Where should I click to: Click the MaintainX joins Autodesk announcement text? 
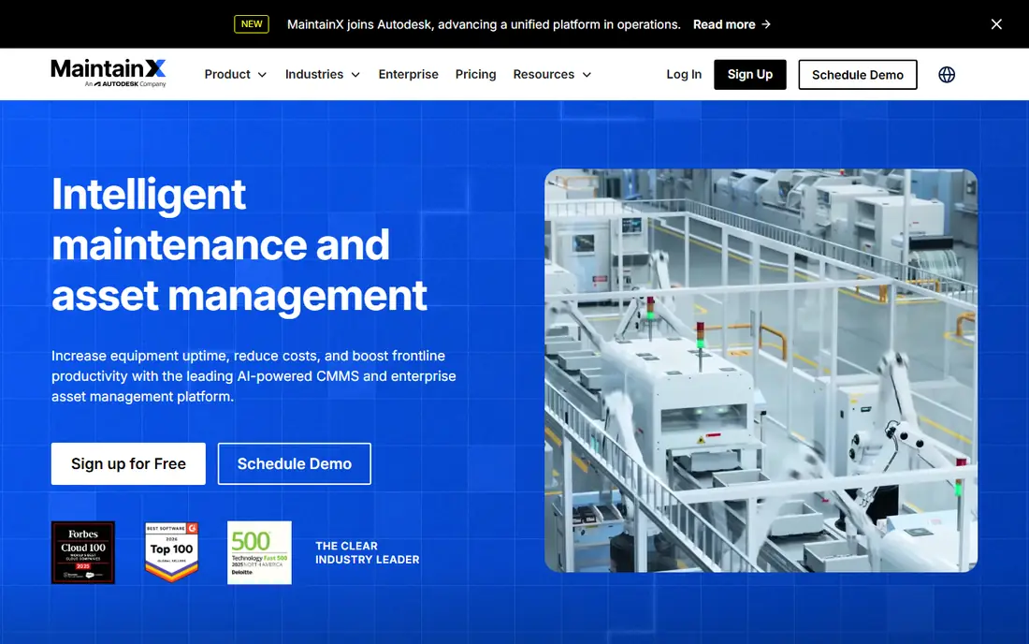484,24
